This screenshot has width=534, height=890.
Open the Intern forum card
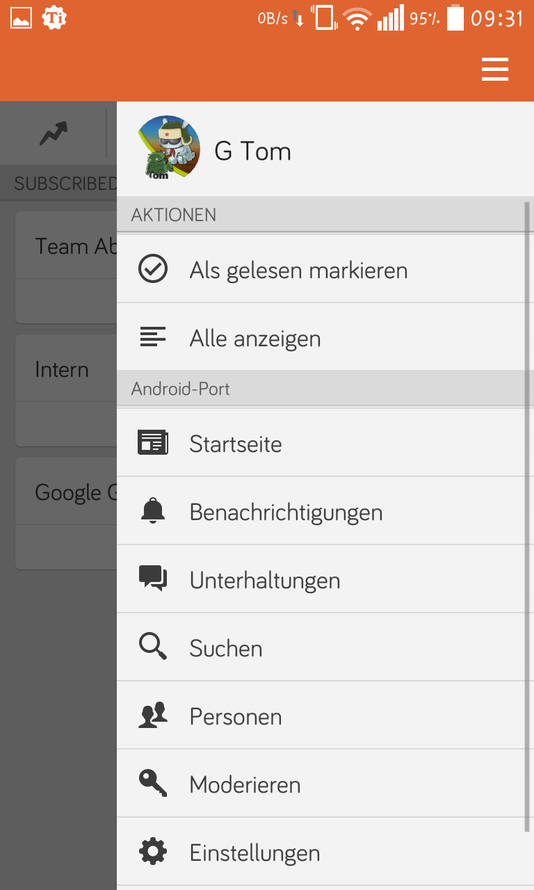coord(63,369)
